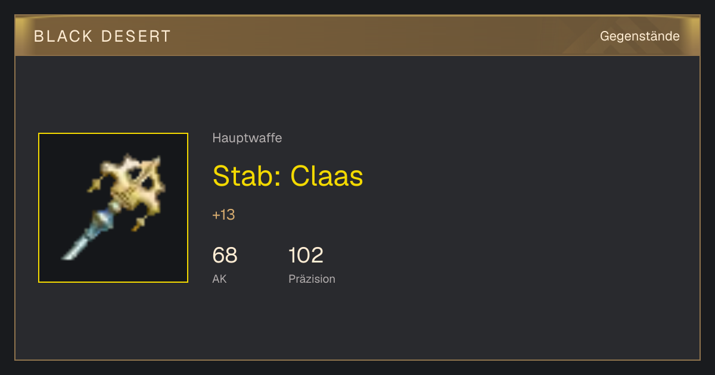Click the Präzision stat label
This screenshot has width=715, height=375.
(x=312, y=279)
